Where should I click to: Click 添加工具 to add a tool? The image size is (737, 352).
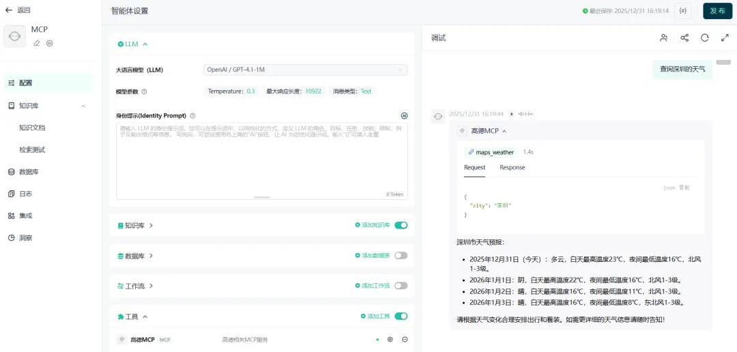point(376,317)
